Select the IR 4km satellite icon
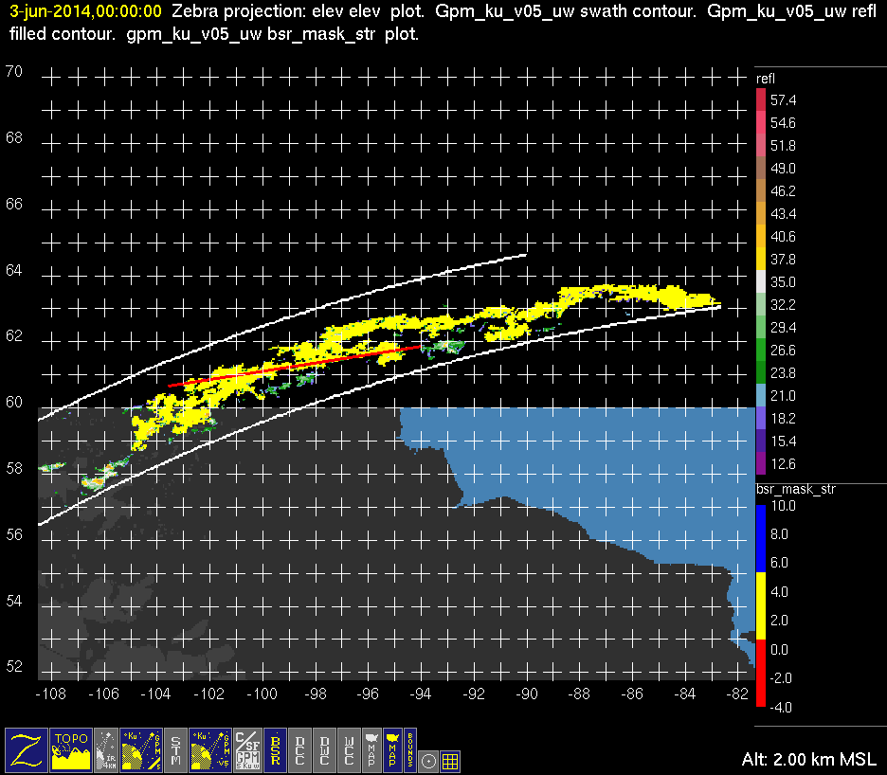The width and height of the screenshot is (887, 775). point(107,748)
